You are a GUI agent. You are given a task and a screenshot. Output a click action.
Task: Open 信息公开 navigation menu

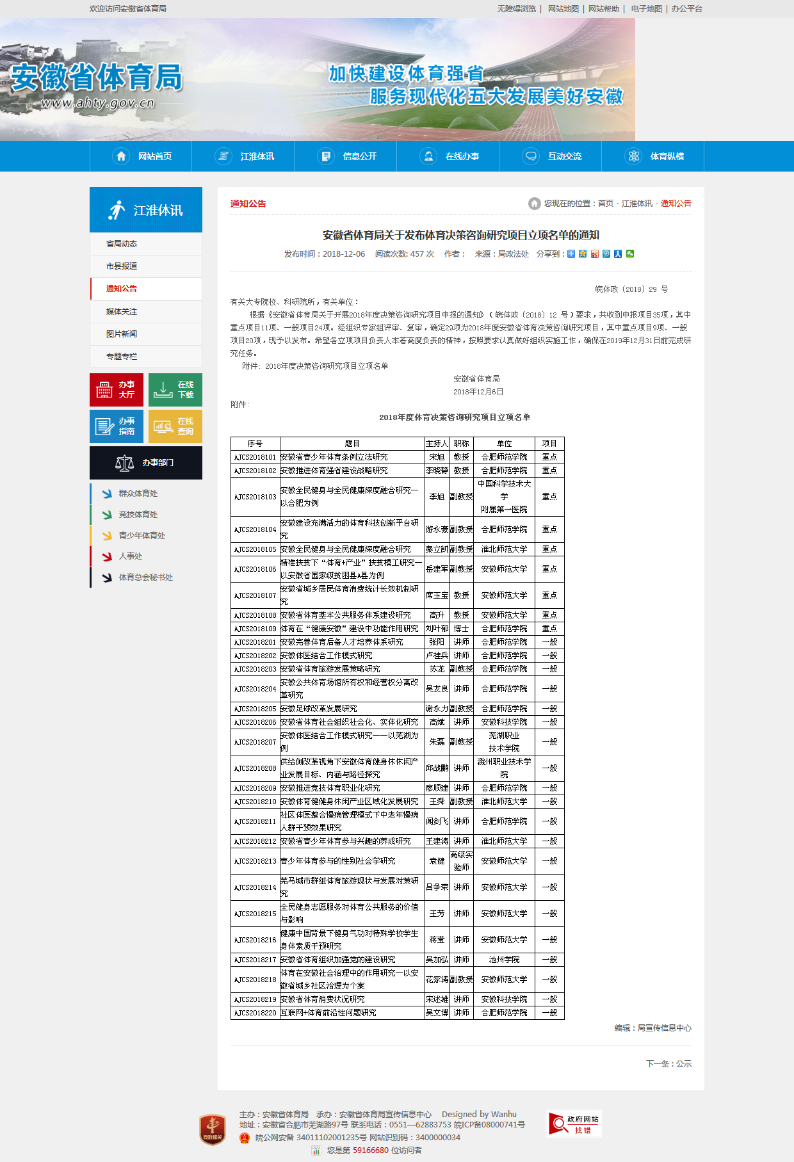(346, 156)
